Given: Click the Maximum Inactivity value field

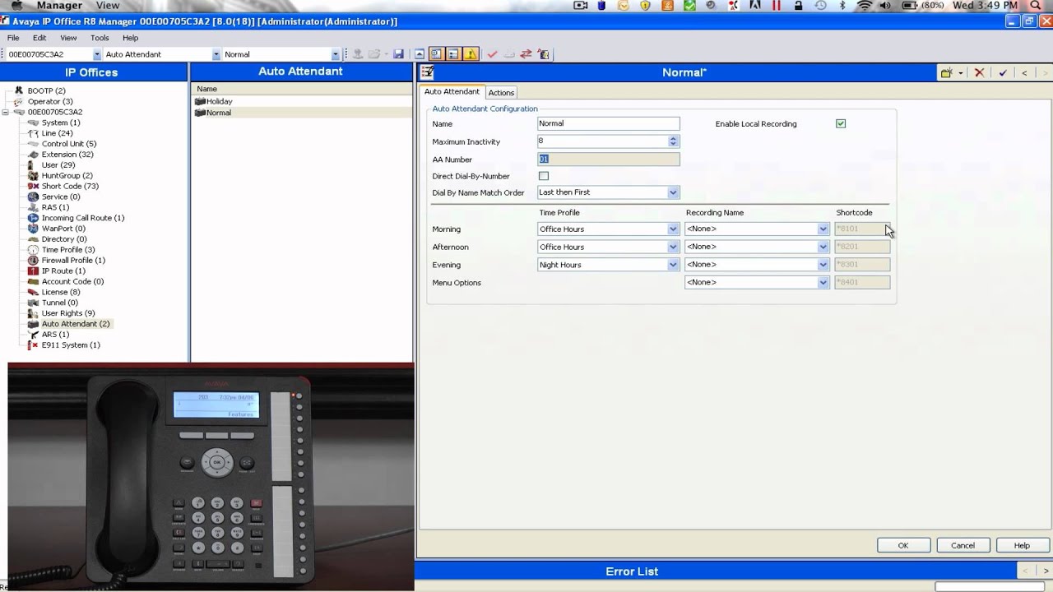Looking at the screenshot, I should [603, 141].
